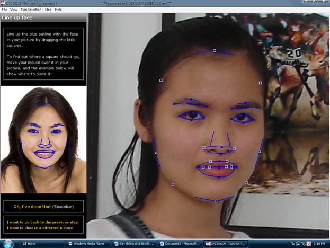
Task: Click 'I want to go back to the previous step'
Action: [x=40, y=223]
